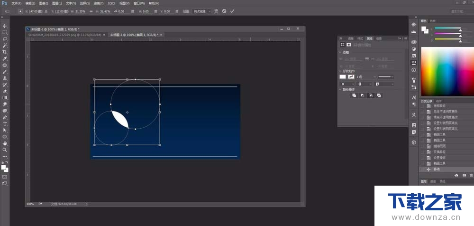Click the Intersect Shape Areas path operation icon
This screenshot has height=226, width=474.
pyautogui.click(x=370, y=95)
